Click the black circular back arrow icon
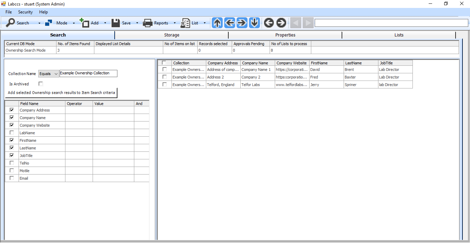Viewport: 470px width, 243px height. click(269, 23)
